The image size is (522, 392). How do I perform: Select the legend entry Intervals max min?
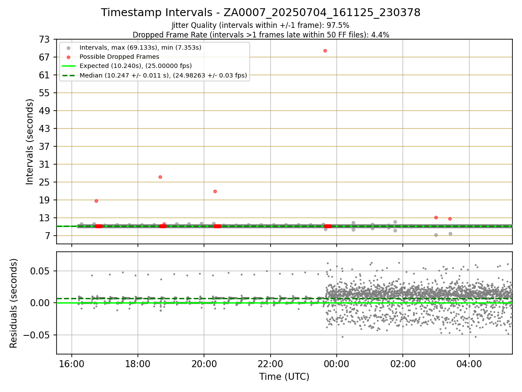[140, 47]
